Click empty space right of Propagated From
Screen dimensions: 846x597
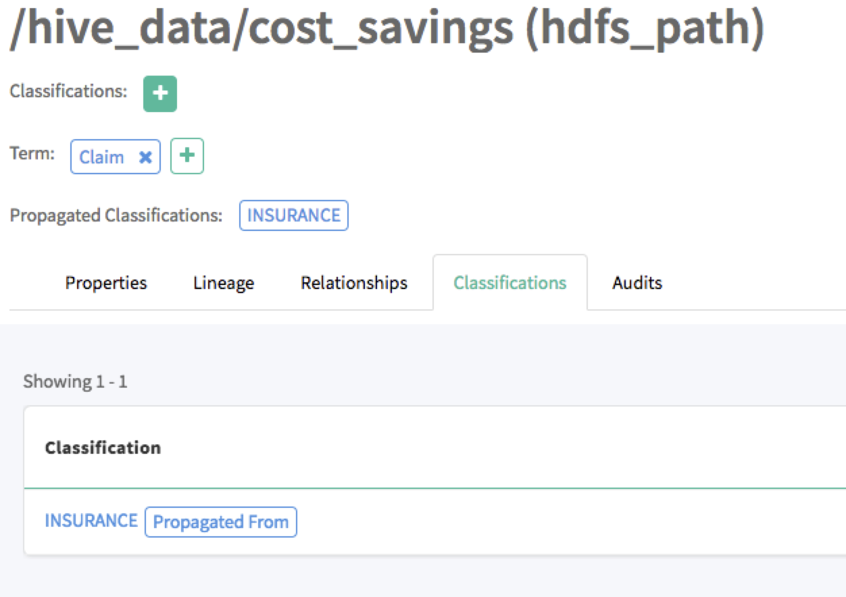pos(541,522)
